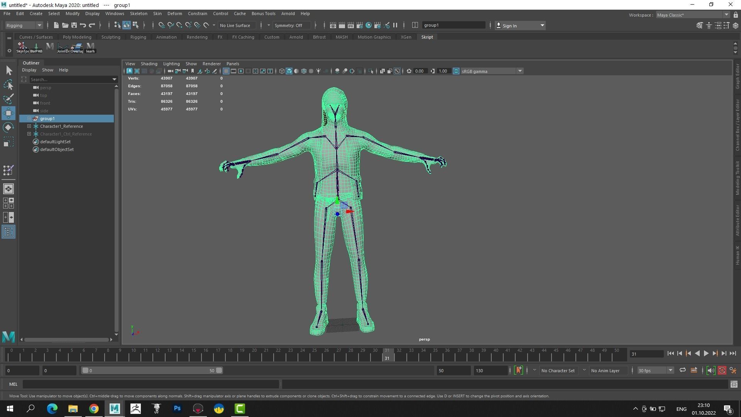Click the bbIPAB shelf icon
Screen dimensions: 741x417
pos(36,47)
